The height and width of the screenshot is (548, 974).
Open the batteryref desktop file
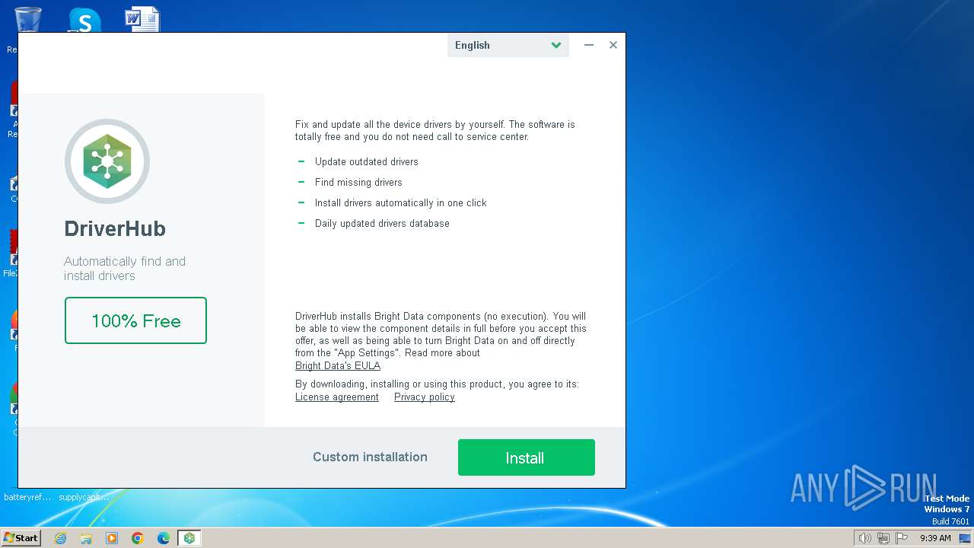point(28,497)
